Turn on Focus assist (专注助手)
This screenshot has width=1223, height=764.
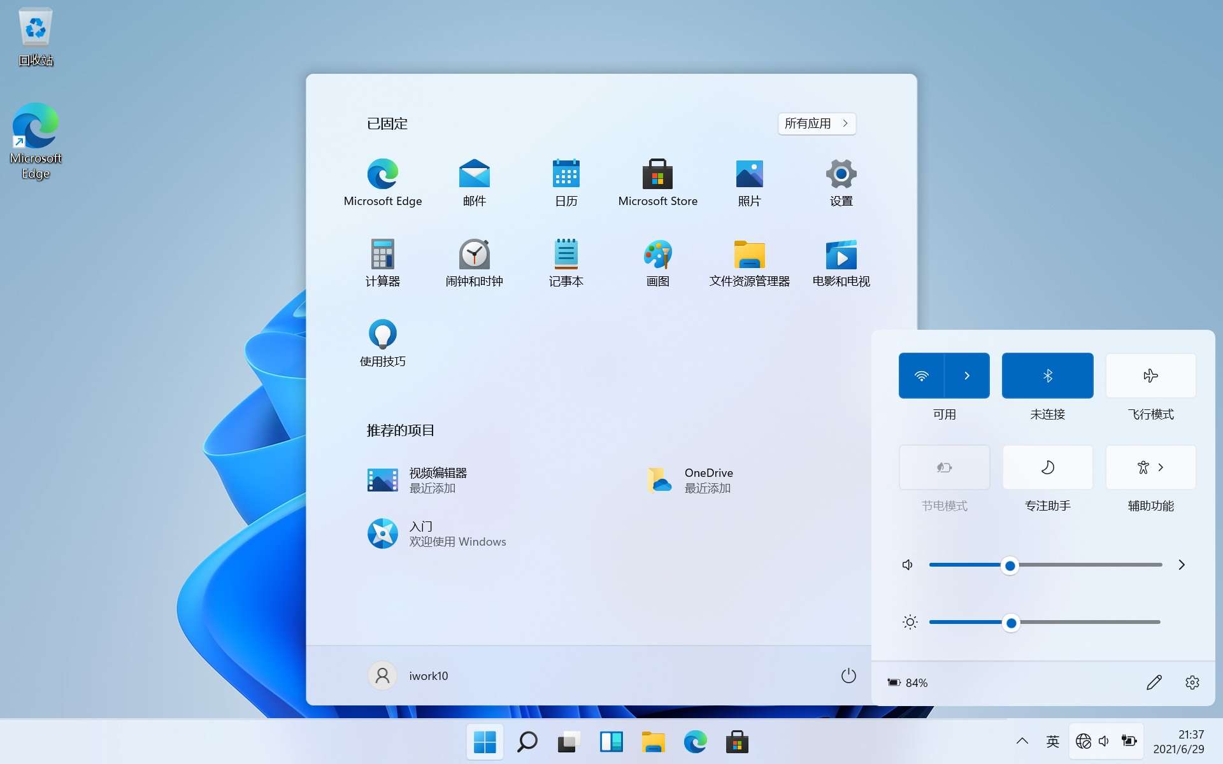(1047, 467)
